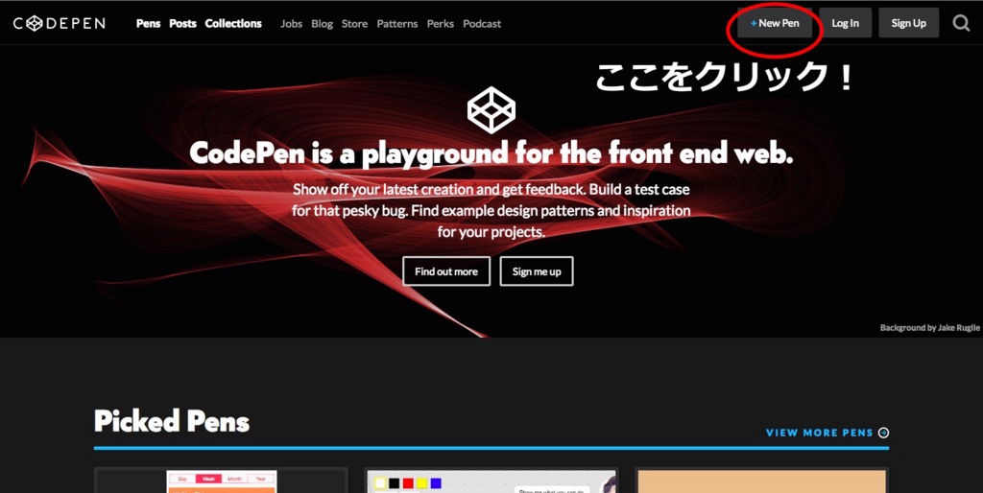Screen dimensions: 983x493
Task: Visit the Store link
Action: 354,24
